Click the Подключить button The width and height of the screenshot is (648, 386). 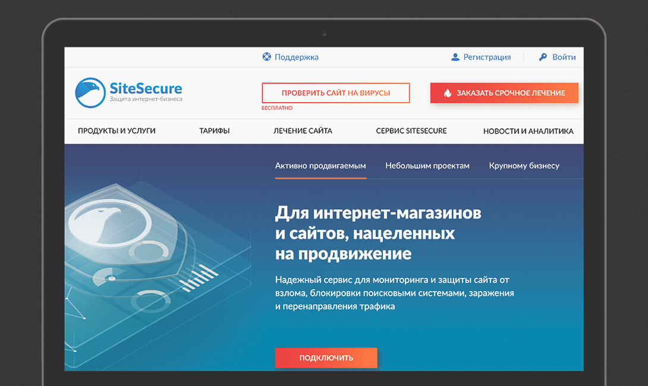pyautogui.click(x=326, y=357)
